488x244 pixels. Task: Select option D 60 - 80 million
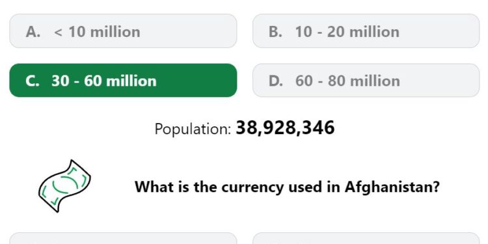pos(366,81)
